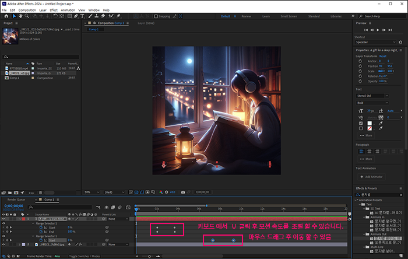Click Toggle Switches / Modes
This screenshot has height=259, width=408.
pyautogui.click(x=85, y=256)
